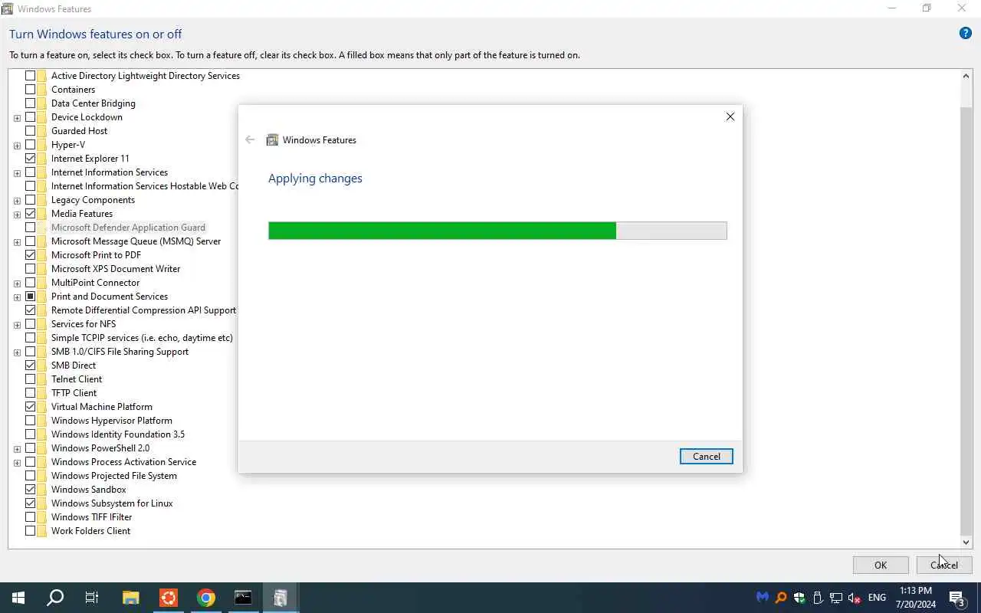Expand Windows Process Activation Service node
981x613 pixels.
click(x=17, y=463)
